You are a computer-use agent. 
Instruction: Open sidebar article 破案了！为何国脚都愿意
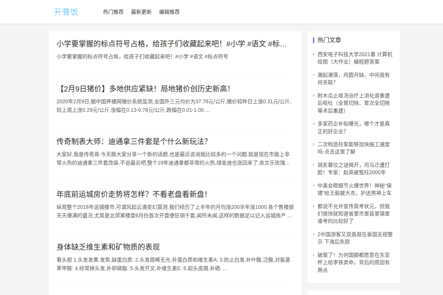pos(353,262)
